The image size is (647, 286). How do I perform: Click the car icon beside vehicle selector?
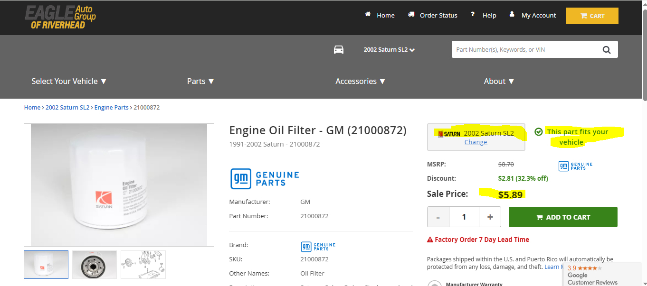click(x=339, y=50)
